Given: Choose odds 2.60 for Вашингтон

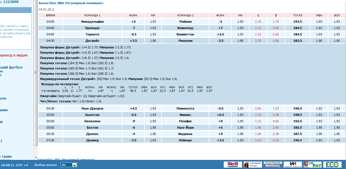Looking at the screenshot, I should (276, 34).
